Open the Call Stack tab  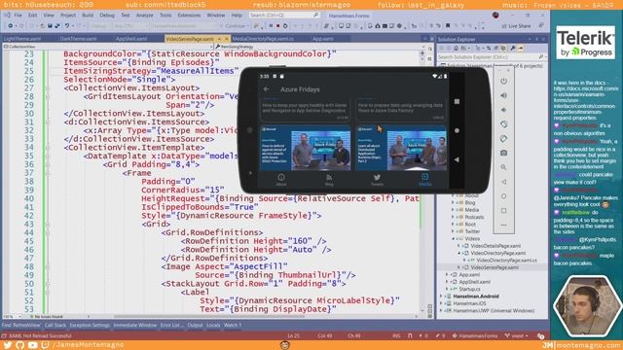(55, 326)
